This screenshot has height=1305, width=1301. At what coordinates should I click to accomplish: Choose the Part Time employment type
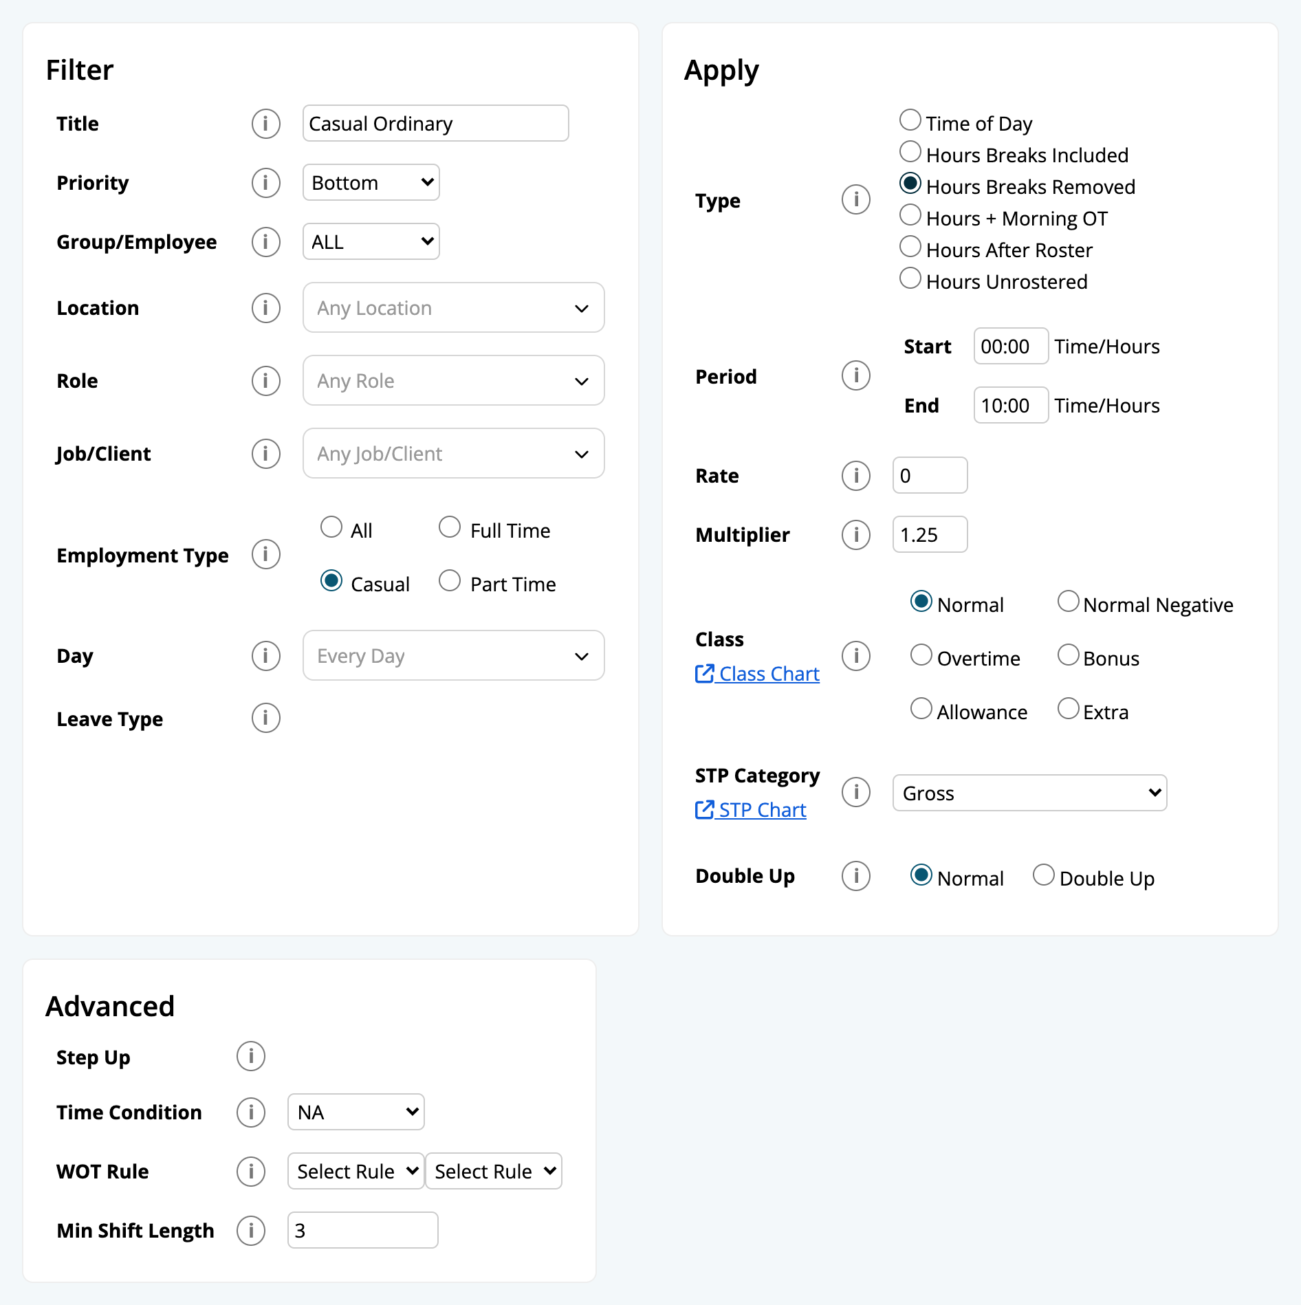click(450, 581)
